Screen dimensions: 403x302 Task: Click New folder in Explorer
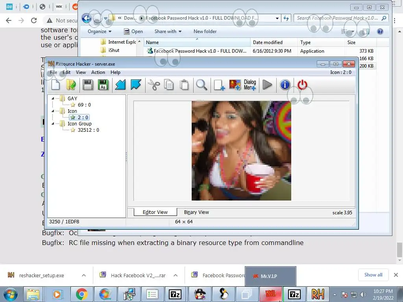tap(205, 31)
